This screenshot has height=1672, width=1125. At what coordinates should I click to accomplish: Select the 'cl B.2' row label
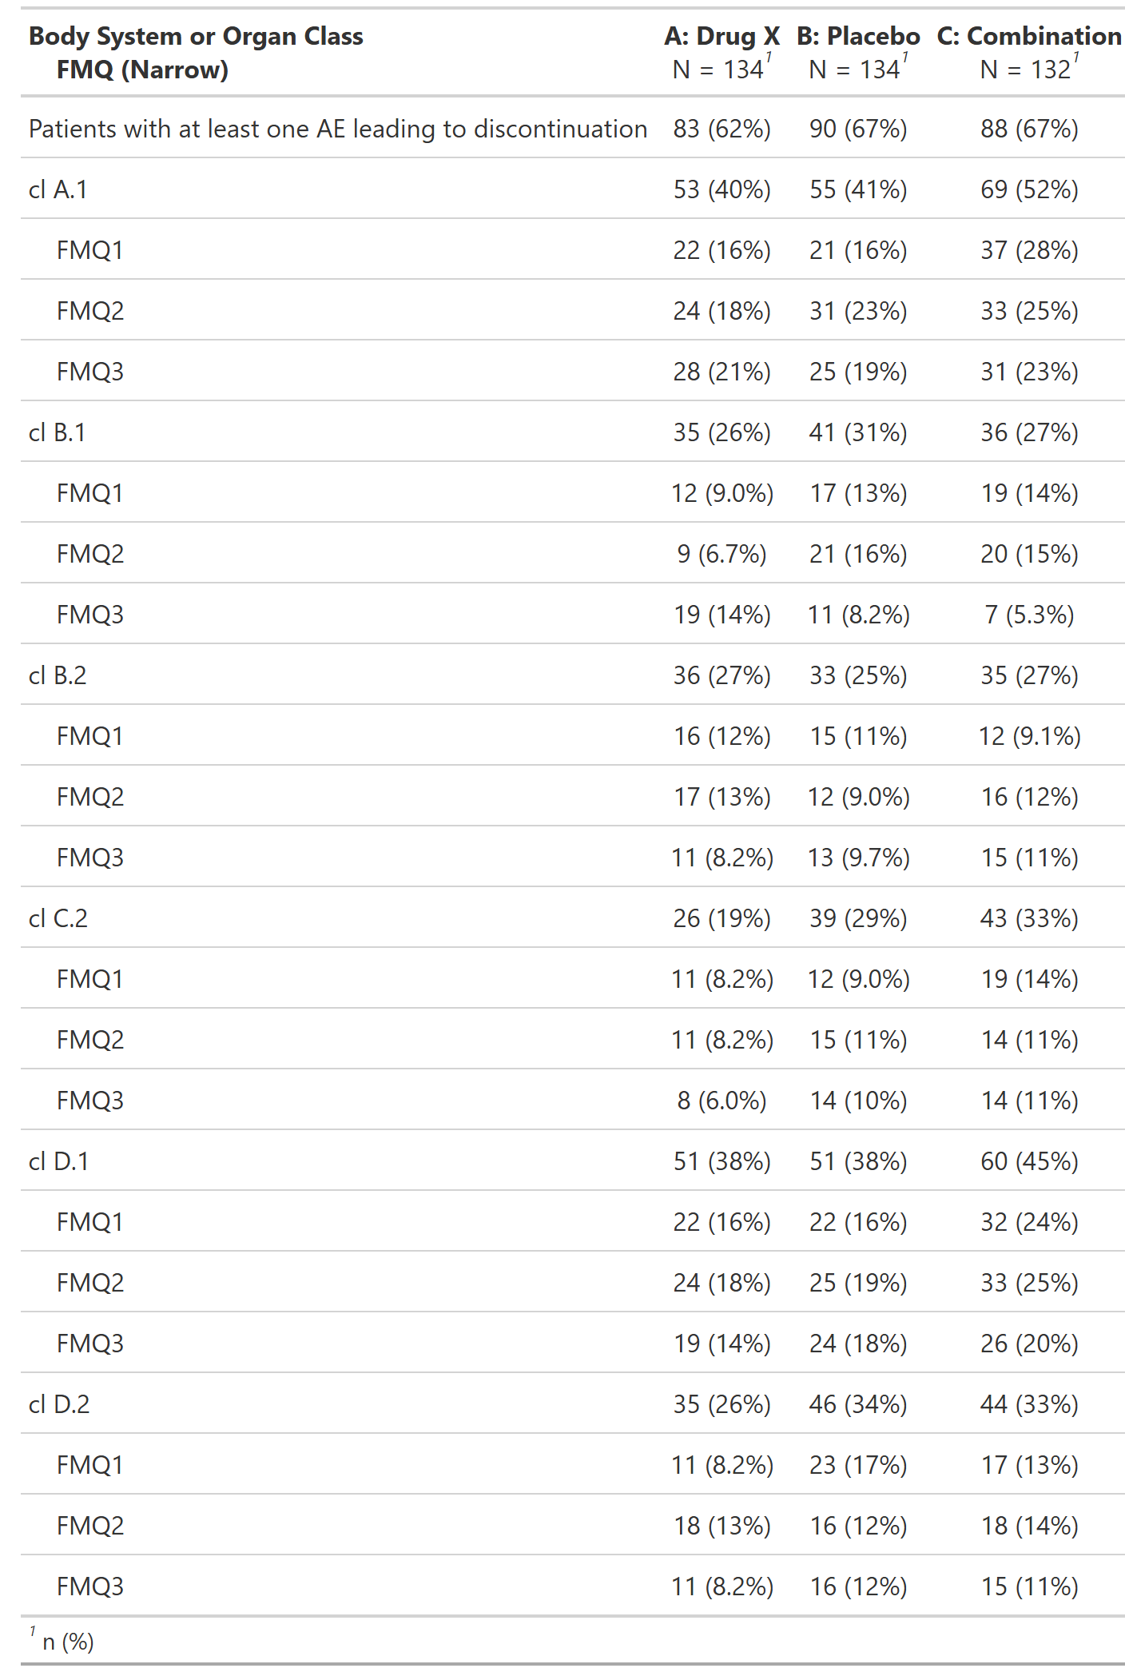(58, 675)
